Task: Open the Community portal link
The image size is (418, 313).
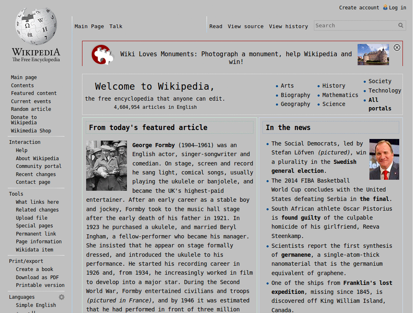Action: click(39, 166)
